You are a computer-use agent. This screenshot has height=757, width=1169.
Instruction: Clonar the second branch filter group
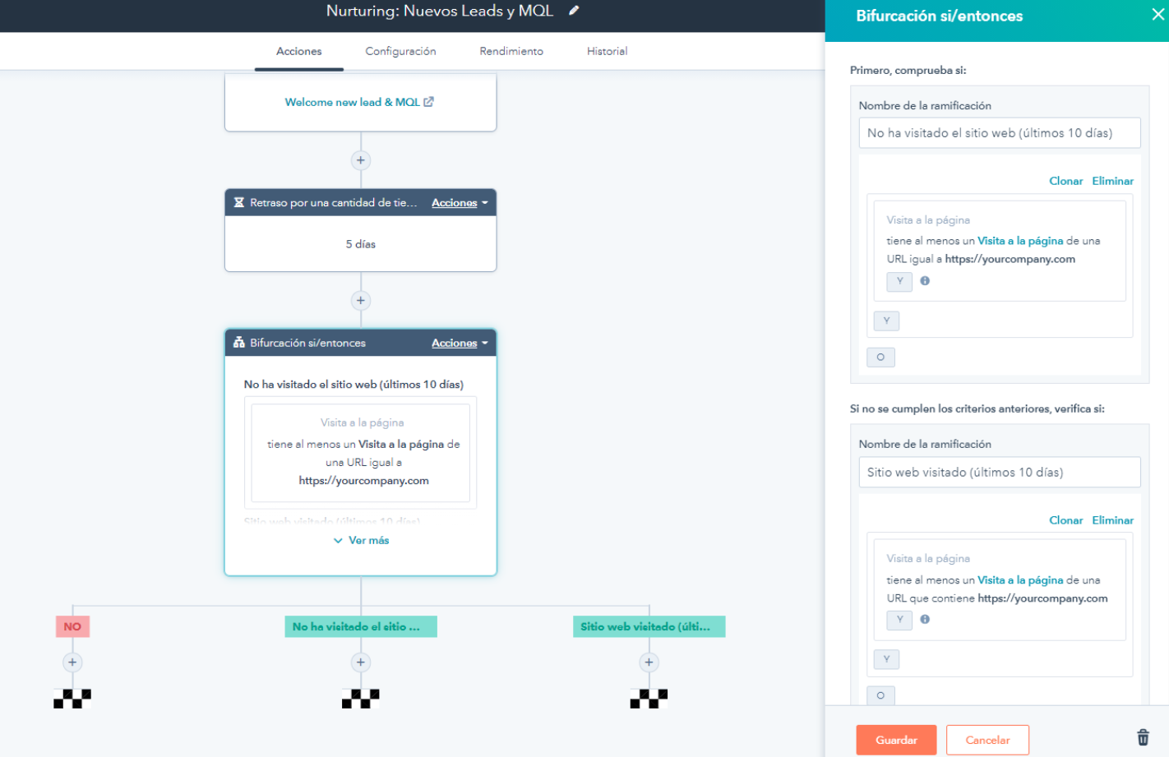[1065, 520]
